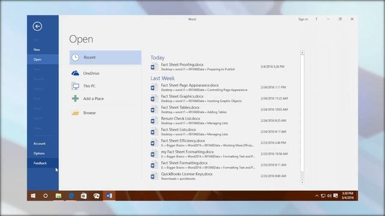Click the document icon for Fact Sheet Page Appearance.docx
This screenshot has height=216, width=385.
pyautogui.click(x=154, y=87)
